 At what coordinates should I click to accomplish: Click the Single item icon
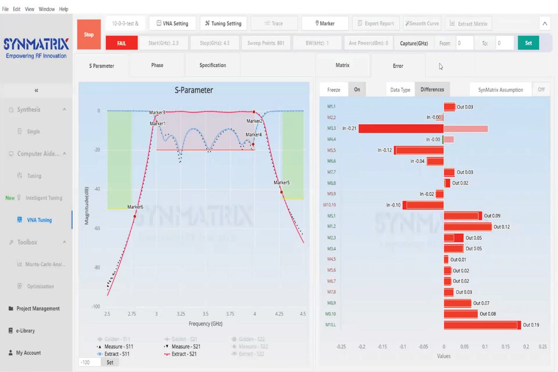point(20,131)
